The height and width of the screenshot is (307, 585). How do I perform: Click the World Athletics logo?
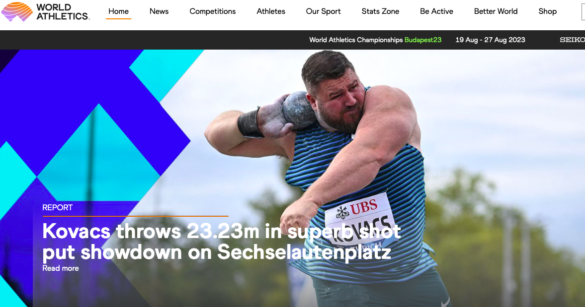point(45,11)
